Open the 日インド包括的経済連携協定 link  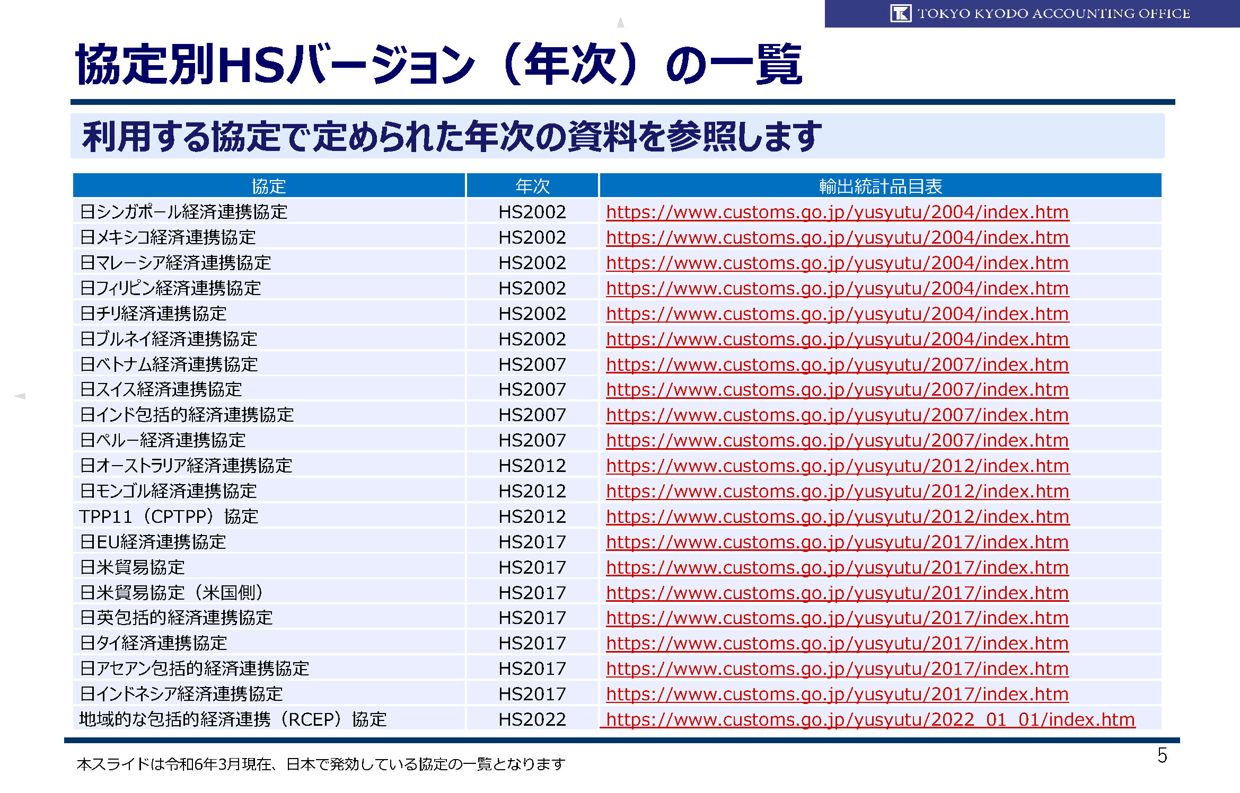tap(837, 415)
